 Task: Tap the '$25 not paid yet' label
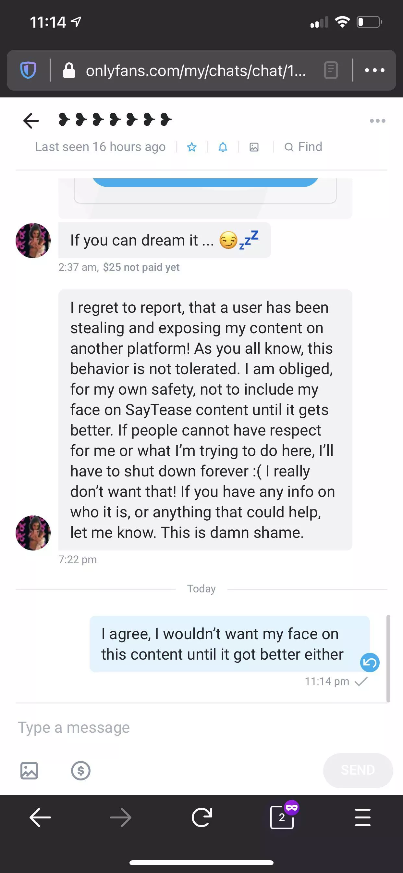(x=141, y=267)
